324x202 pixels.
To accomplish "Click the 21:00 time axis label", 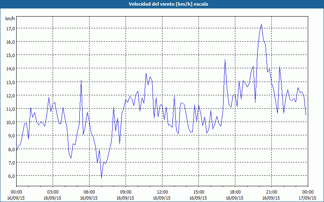I will pos(271,192).
